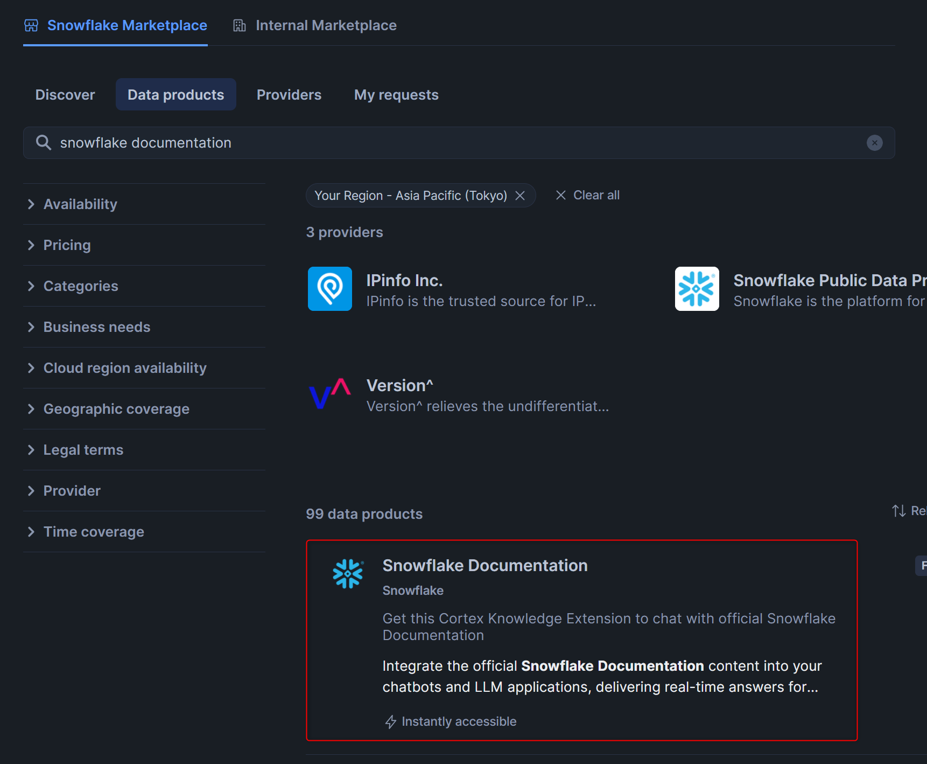
Task: Remove the Asia Pacific (Tokyo) region chip
Action: coord(520,196)
